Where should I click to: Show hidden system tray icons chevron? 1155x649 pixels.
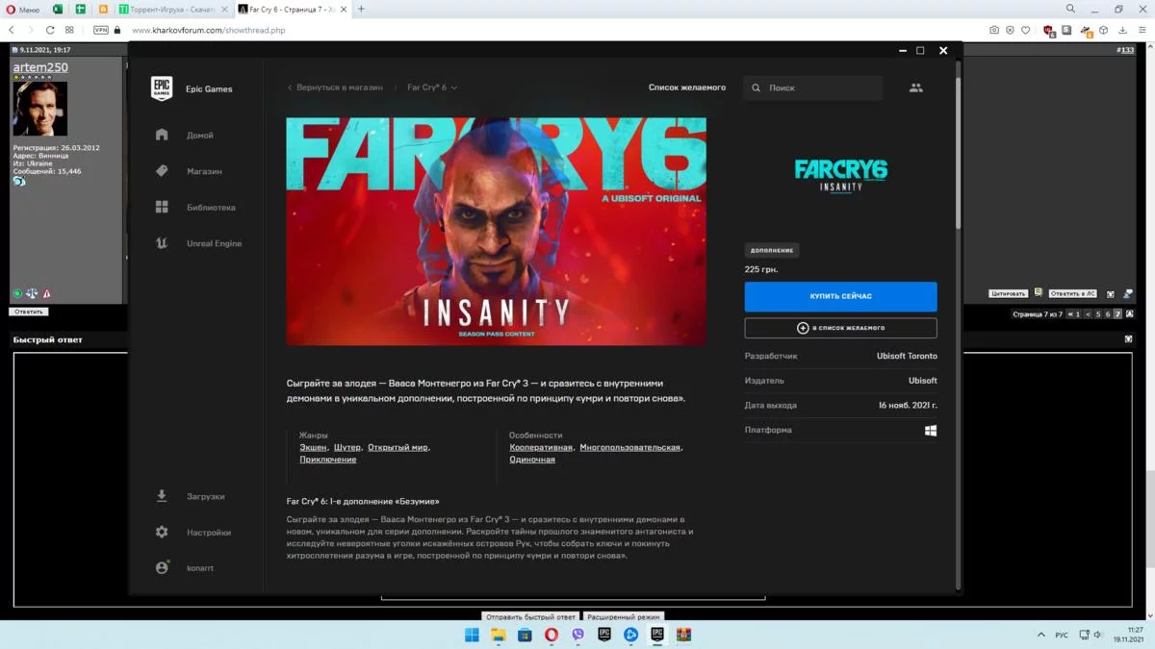pyautogui.click(x=1040, y=635)
